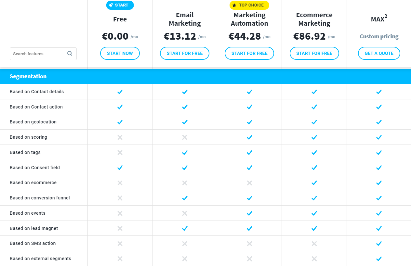Click Ecommerce Marketing X for Based on SMS action
Image resolution: width=411 pixels, height=266 pixels.
coord(314,244)
